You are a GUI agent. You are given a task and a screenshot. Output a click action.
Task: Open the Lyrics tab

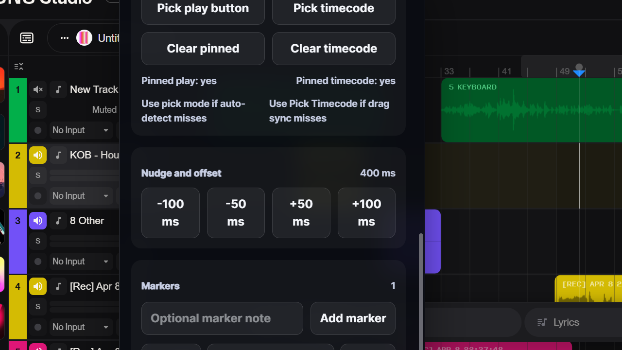point(559,322)
